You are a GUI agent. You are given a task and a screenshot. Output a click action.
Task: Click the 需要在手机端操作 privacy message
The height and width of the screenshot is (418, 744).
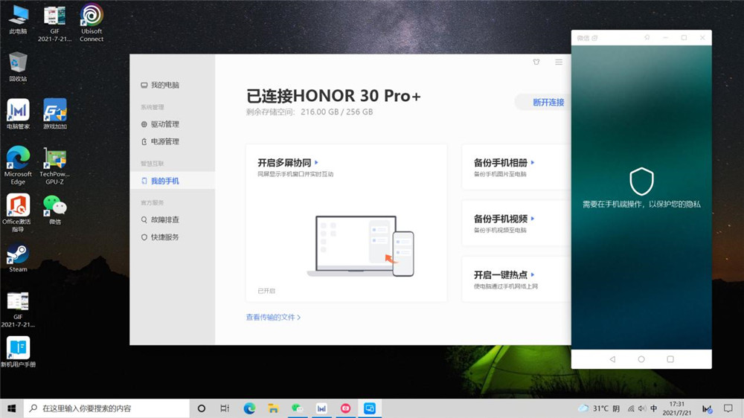641,205
